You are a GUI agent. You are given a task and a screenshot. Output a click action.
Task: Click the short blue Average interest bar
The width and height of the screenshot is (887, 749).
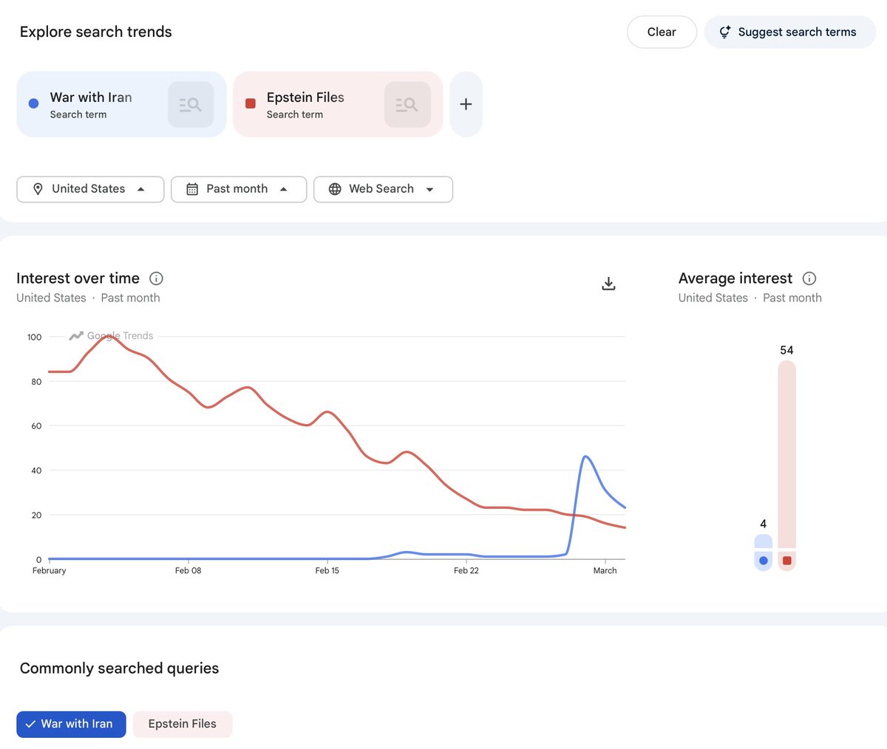(764, 541)
